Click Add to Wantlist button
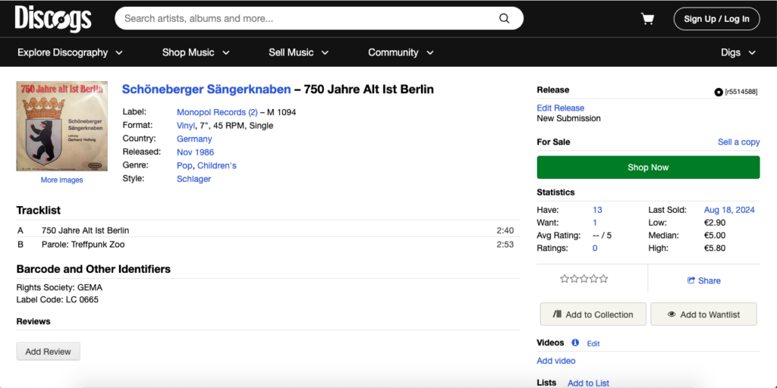The height and width of the screenshot is (388, 777). click(x=703, y=314)
